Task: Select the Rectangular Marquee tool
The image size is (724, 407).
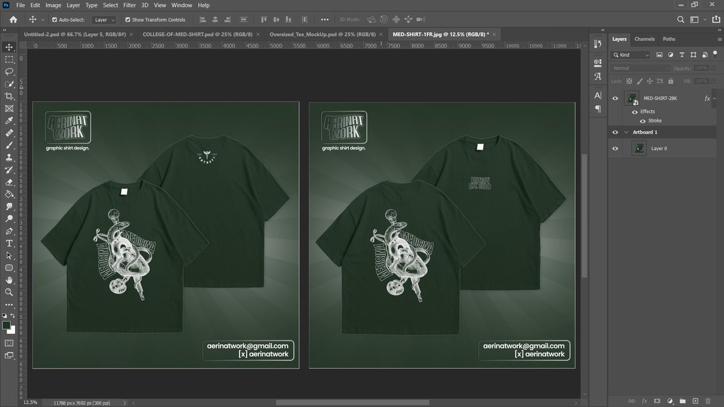Action: tap(9, 60)
